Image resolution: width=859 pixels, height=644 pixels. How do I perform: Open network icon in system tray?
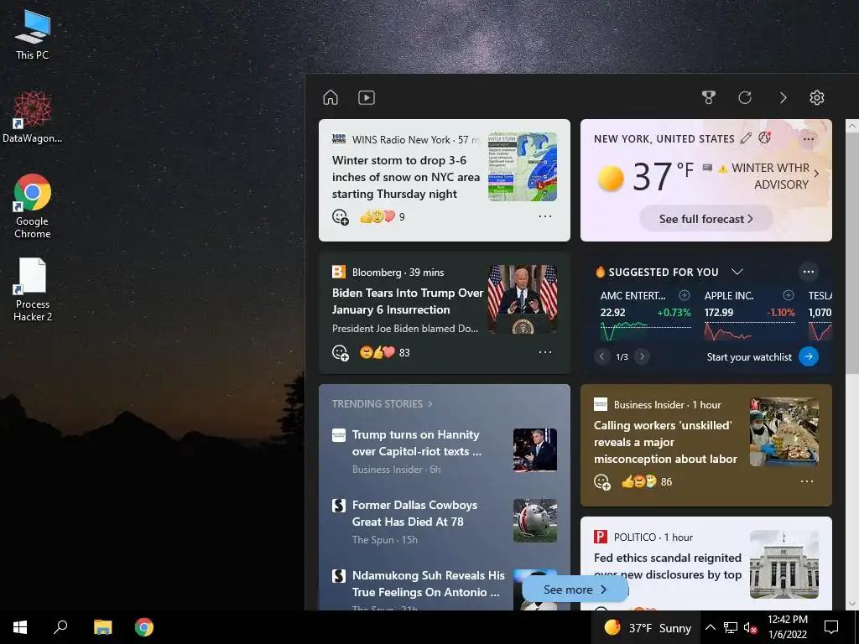[731, 627]
